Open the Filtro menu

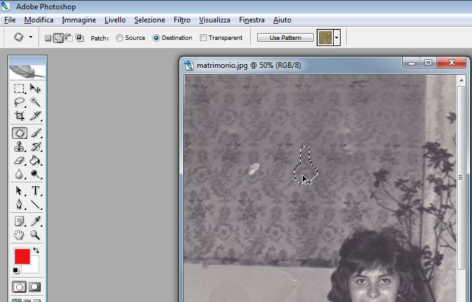[x=182, y=20]
